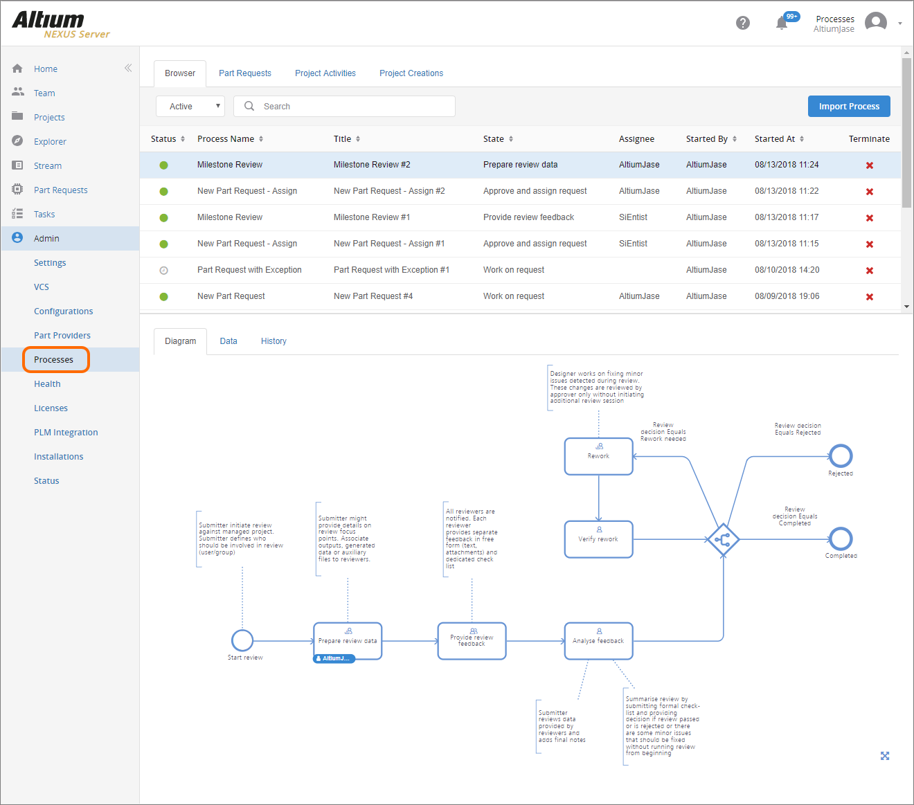Image resolution: width=914 pixels, height=805 pixels.
Task: Open the History tab
Action: (x=274, y=341)
